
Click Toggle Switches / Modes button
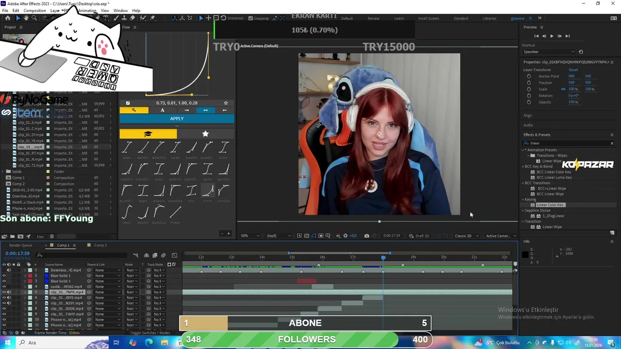(x=150, y=333)
